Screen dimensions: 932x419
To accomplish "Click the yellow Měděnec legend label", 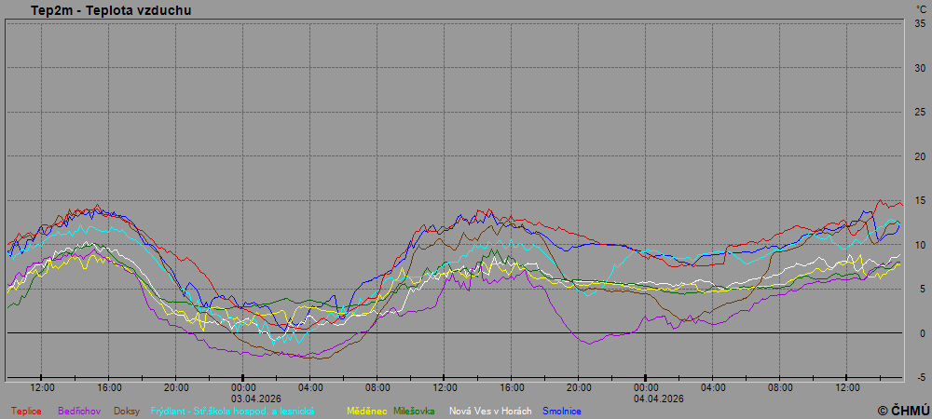I will 366,411.
